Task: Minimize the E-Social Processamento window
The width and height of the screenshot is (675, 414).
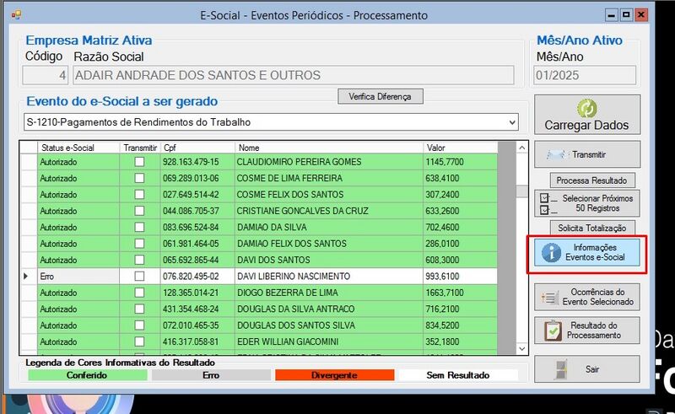Action: 611,15
